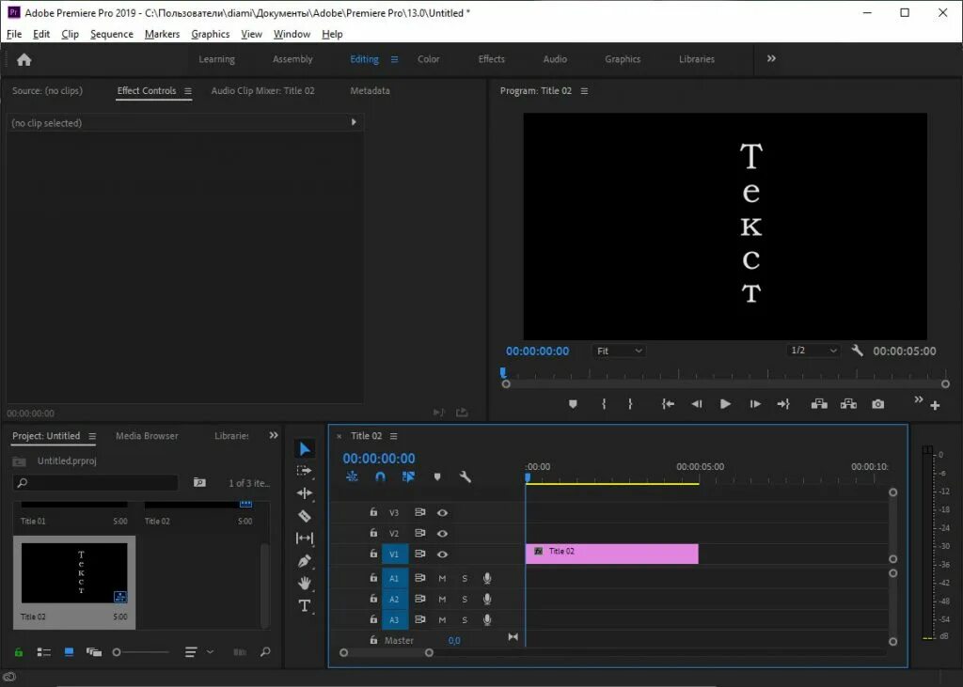
Task: Open the 1/2 playback resolution dropdown
Action: point(813,351)
